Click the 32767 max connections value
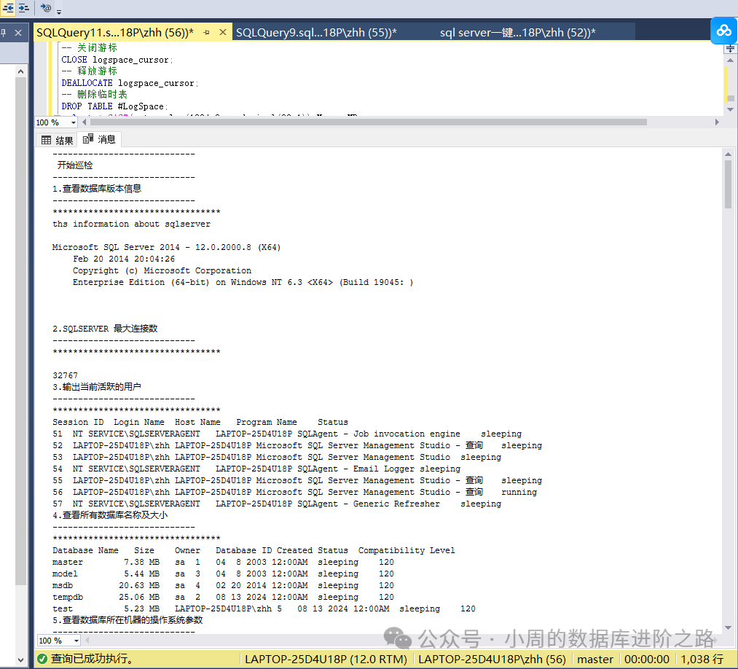Image resolution: width=738 pixels, height=669 pixels. [65, 375]
